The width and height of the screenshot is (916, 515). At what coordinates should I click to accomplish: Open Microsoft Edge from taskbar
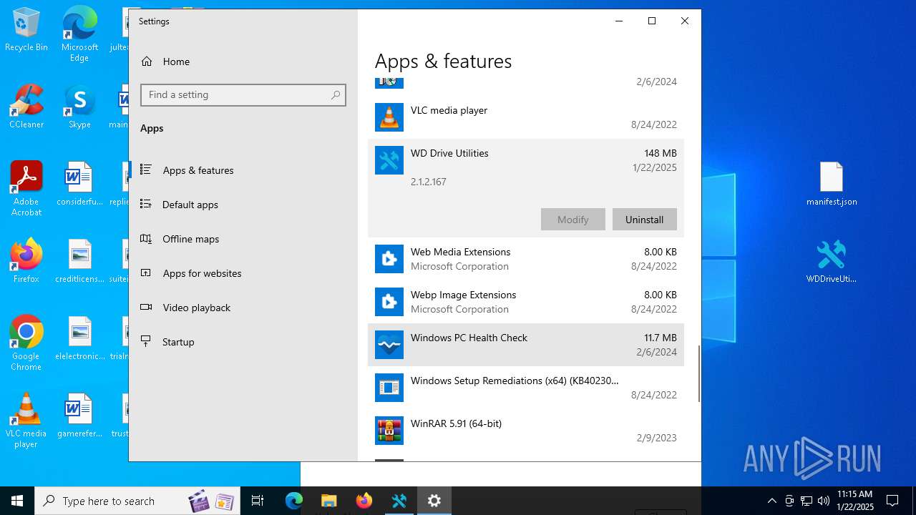pyautogui.click(x=294, y=501)
